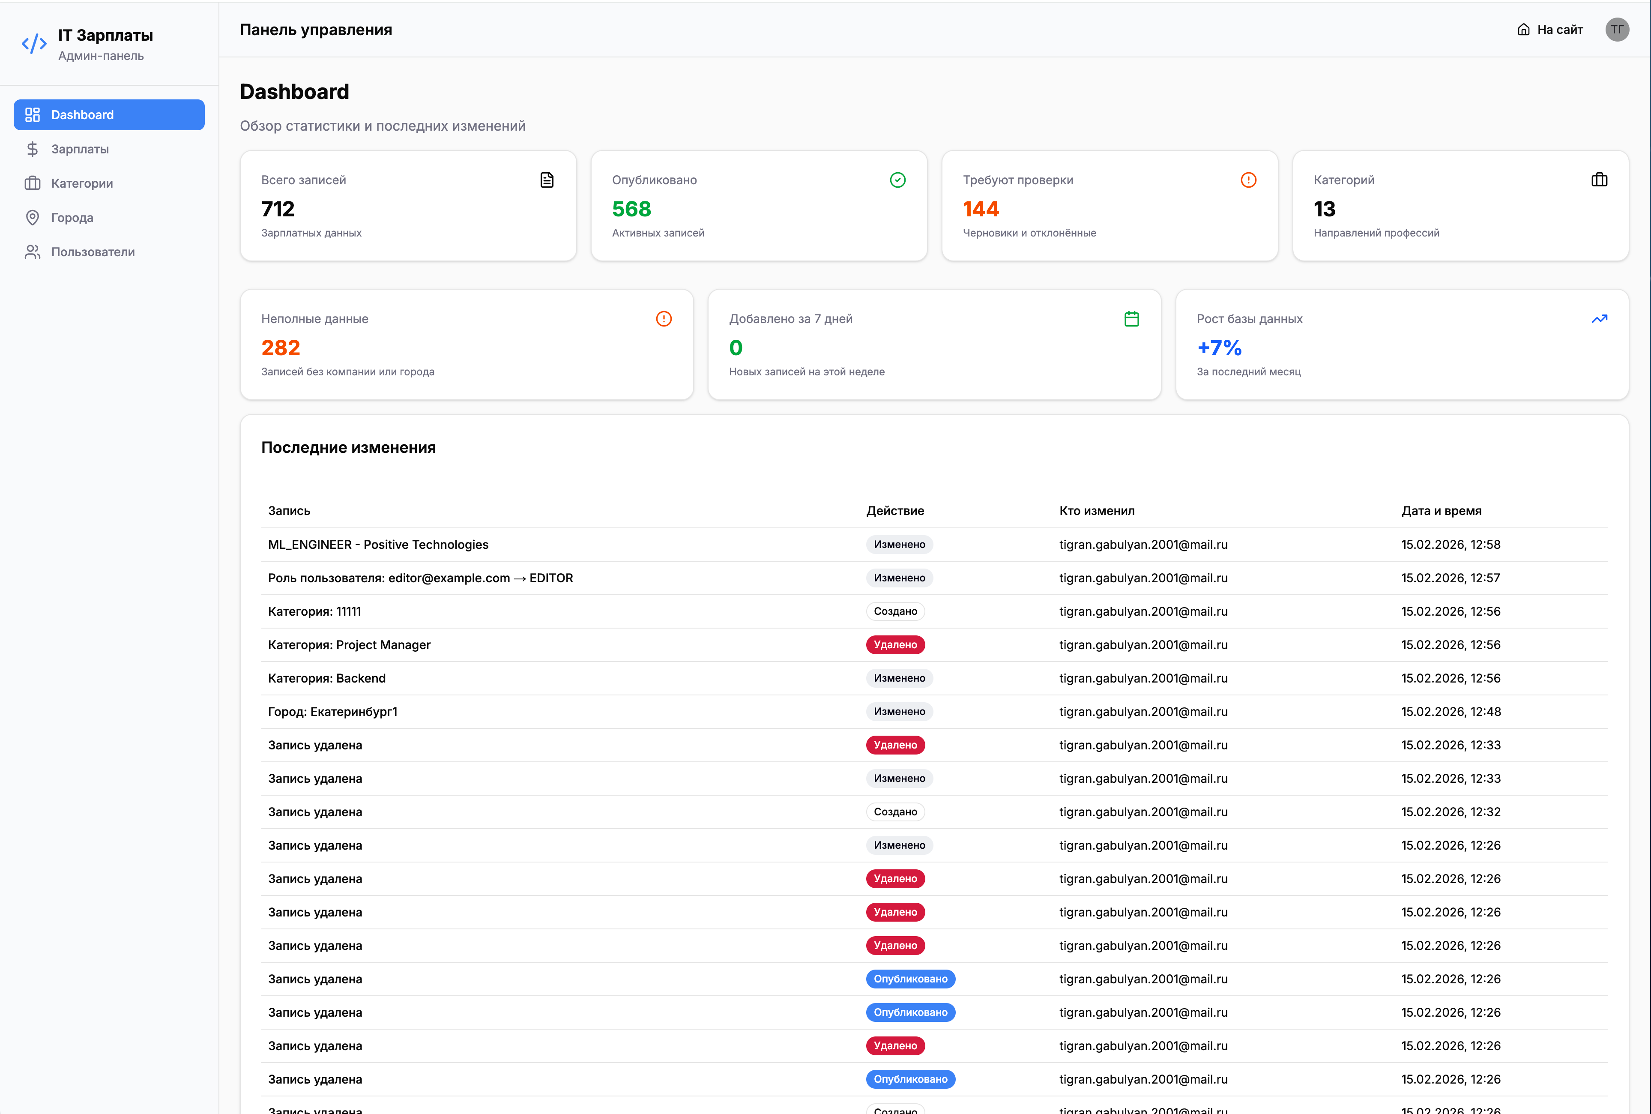This screenshot has width=1651, height=1114.
Task: Click the document icon on Всего записей card
Action: coord(546,180)
